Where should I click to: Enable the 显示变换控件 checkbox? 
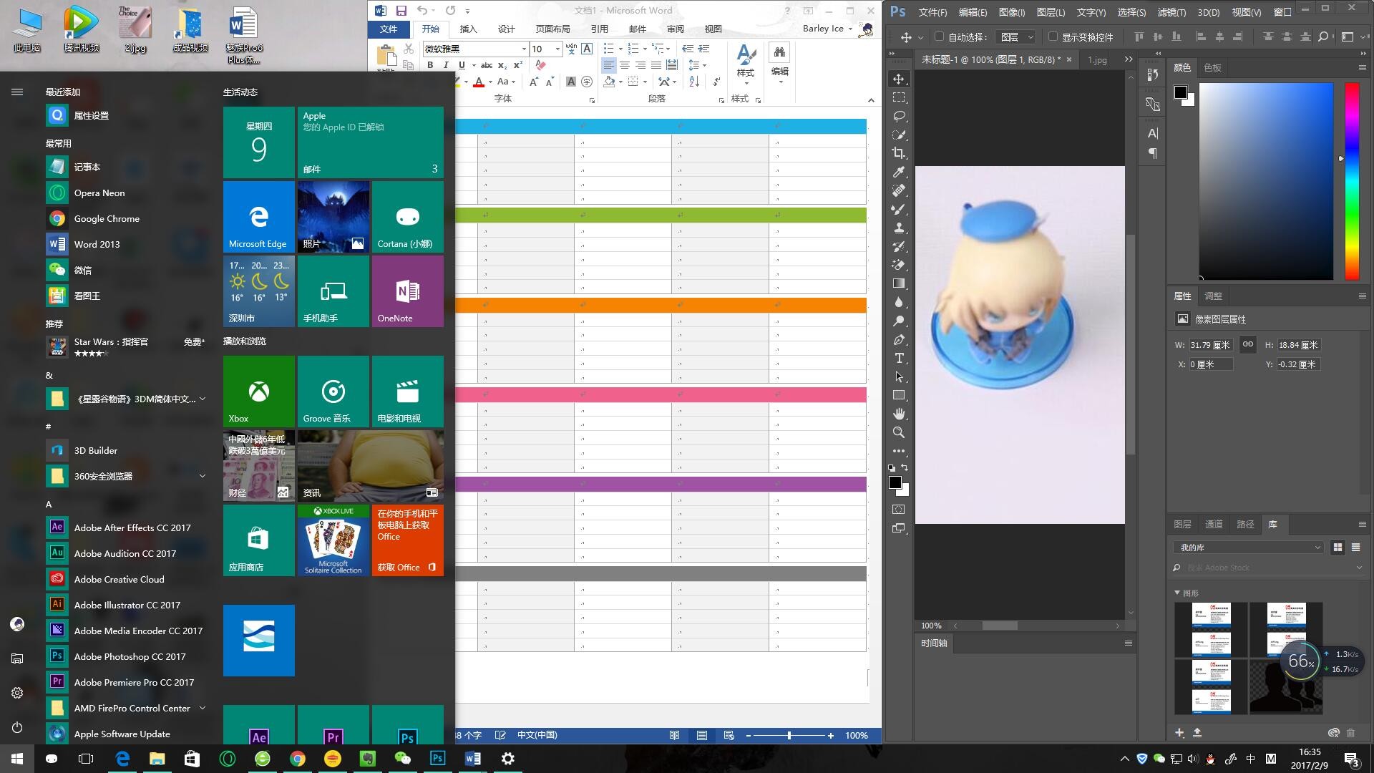[x=1053, y=37]
